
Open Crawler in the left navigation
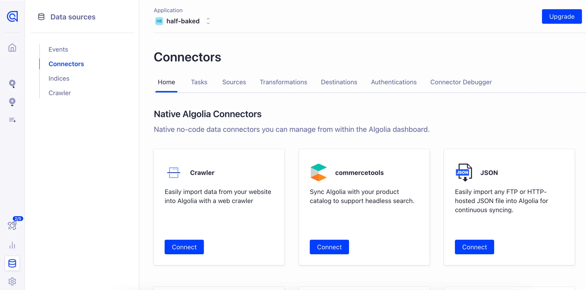(x=60, y=93)
